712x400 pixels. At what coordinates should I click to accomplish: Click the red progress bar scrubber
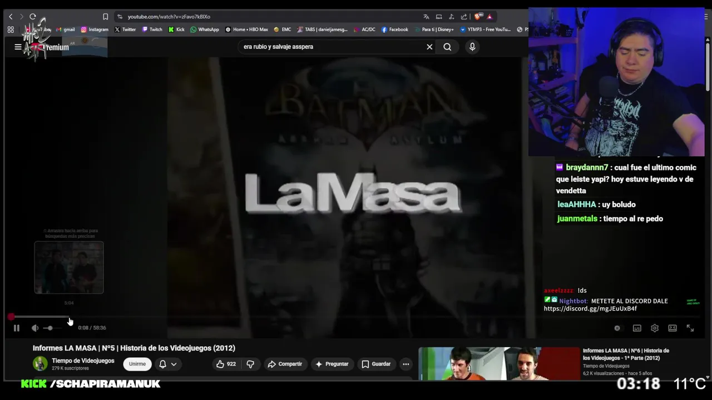(11, 317)
